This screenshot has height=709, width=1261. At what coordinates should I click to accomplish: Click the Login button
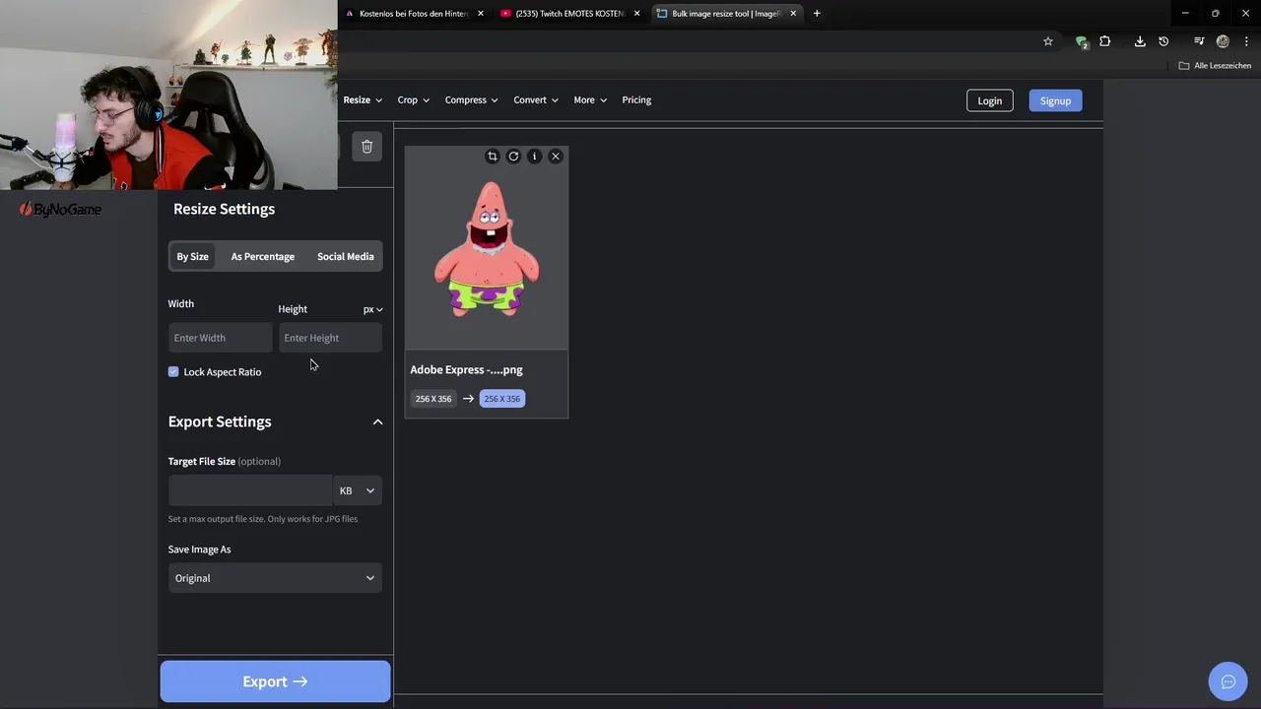[x=990, y=100]
